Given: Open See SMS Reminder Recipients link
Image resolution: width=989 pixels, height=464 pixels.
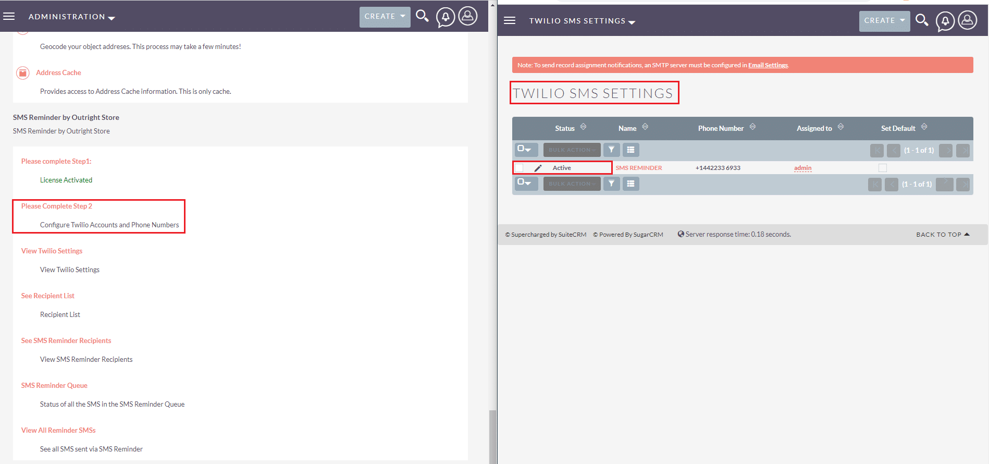Looking at the screenshot, I should pos(66,341).
